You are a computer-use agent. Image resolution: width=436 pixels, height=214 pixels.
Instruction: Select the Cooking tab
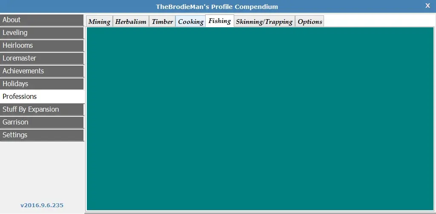coord(190,21)
